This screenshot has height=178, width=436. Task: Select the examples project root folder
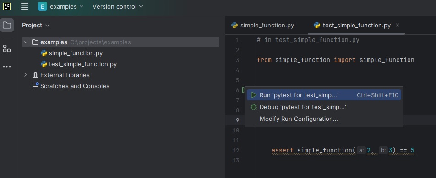(121, 42)
